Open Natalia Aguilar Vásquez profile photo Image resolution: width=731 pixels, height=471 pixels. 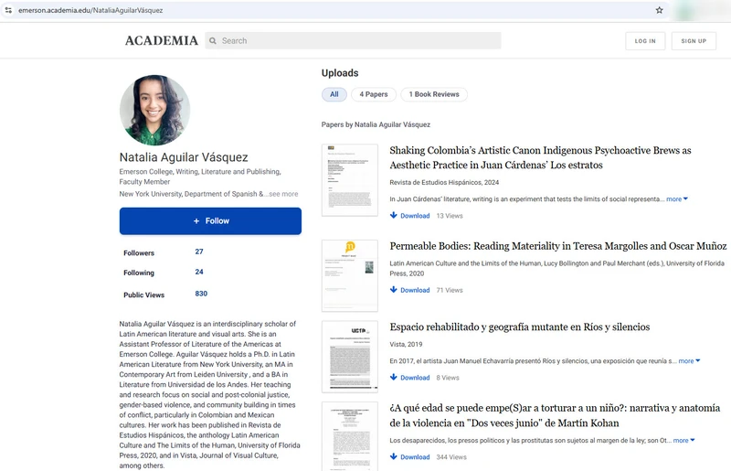pos(154,110)
